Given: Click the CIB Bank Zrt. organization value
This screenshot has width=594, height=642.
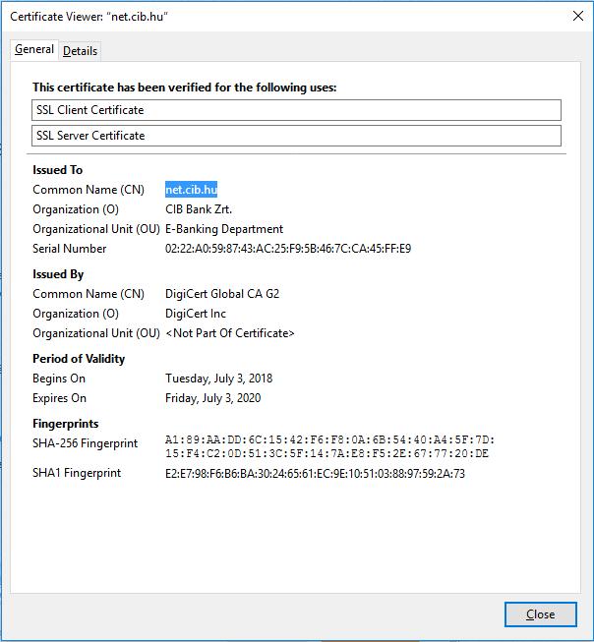Looking at the screenshot, I should point(199,209).
